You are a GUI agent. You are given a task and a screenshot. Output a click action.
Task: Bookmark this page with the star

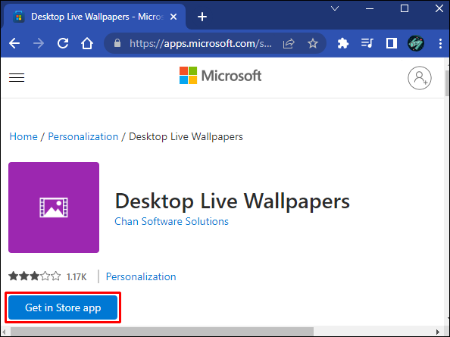pyautogui.click(x=313, y=44)
